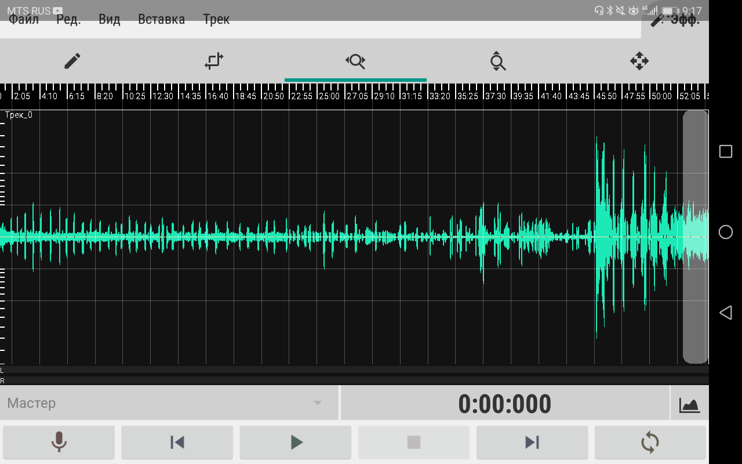Tap the Android back navigation button
The width and height of the screenshot is (742, 464).
coord(725,313)
